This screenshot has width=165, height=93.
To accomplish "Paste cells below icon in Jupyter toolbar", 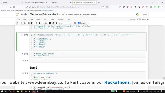I will [32, 23].
